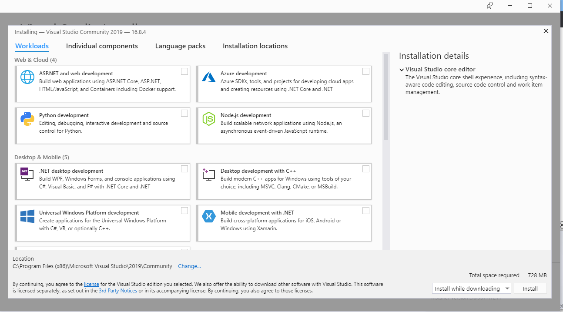Click the Python development title text
Image resolution: width=563 pixels, height=312 pixels.
(x=64, y=115)
